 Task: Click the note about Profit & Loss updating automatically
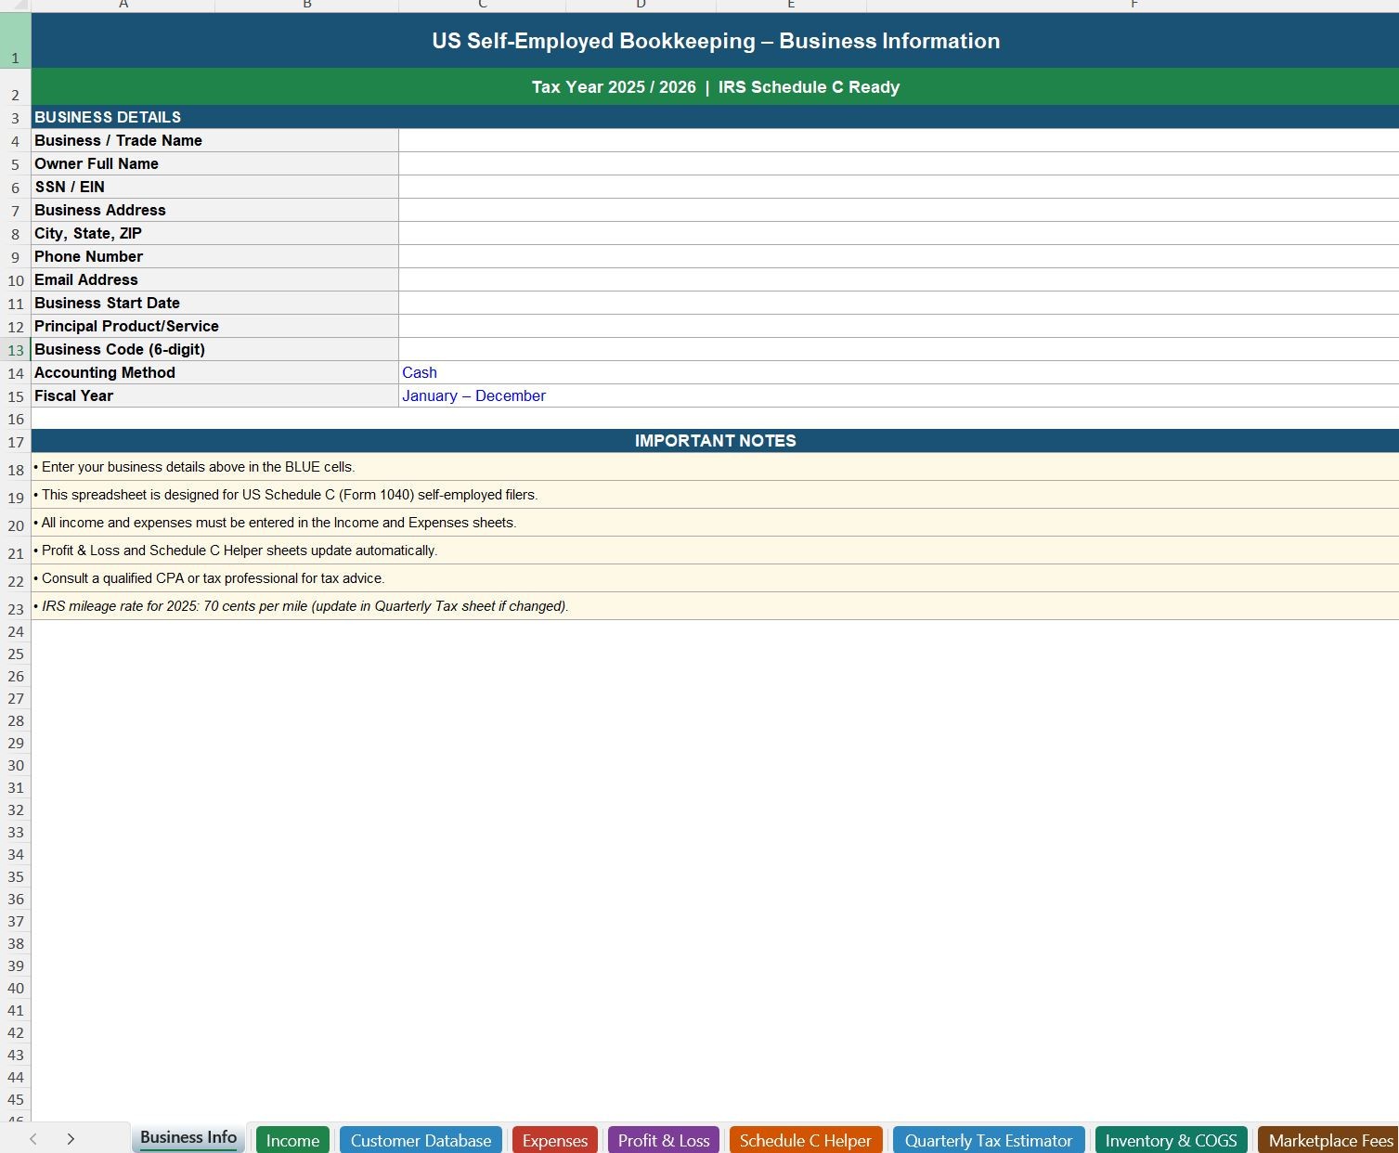pos(715,551)
